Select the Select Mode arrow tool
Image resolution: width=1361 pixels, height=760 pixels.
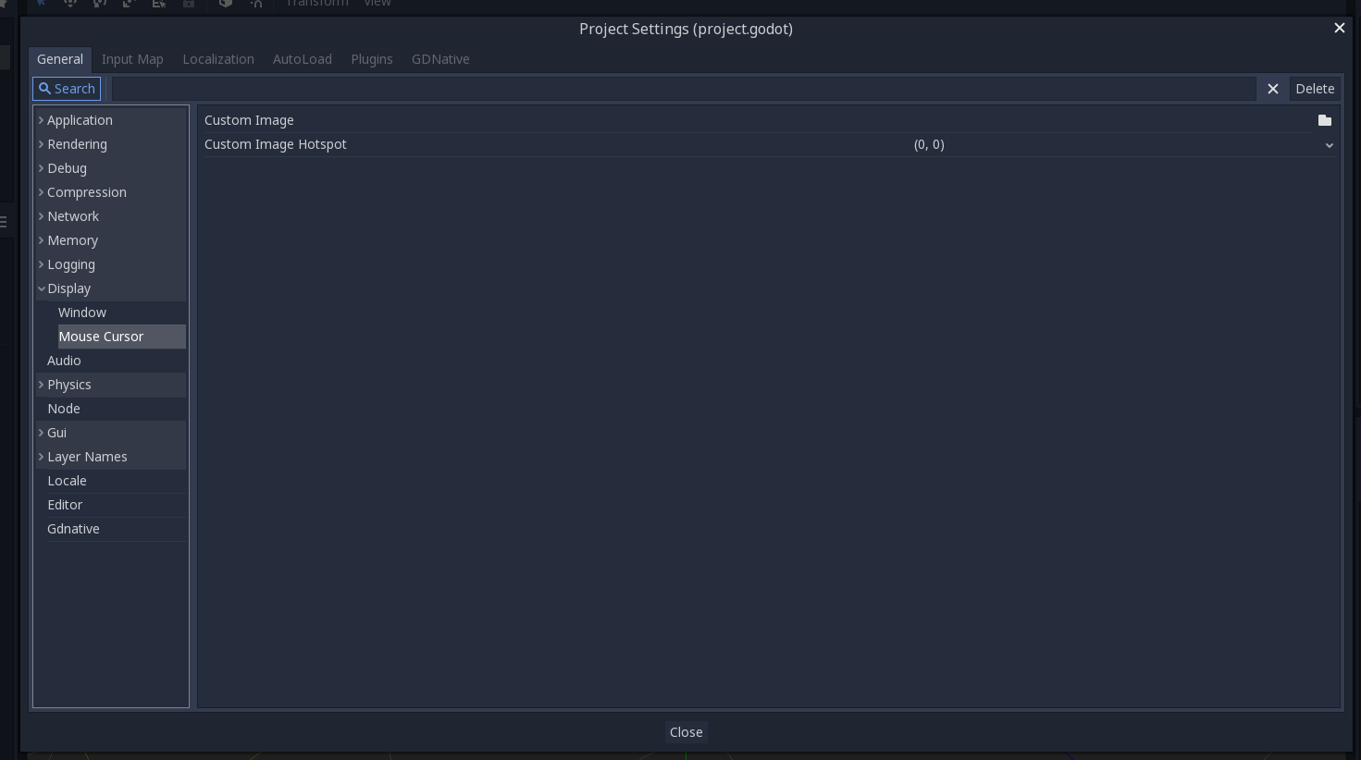41,4
